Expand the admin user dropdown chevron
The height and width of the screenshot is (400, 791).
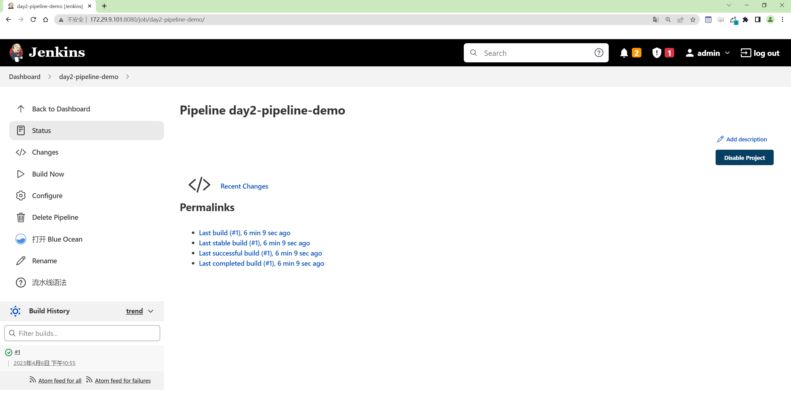[x=727, y=53]
